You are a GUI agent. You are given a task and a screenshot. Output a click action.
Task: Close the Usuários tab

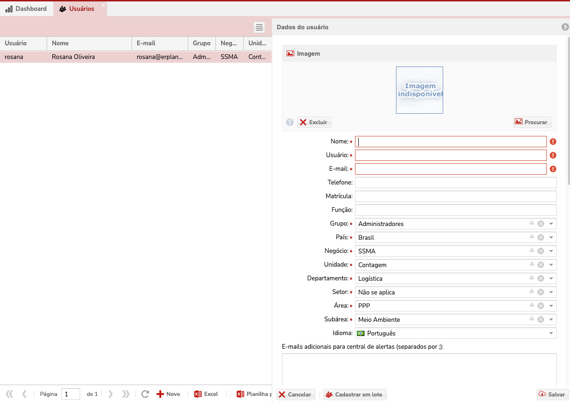point(103,5)
